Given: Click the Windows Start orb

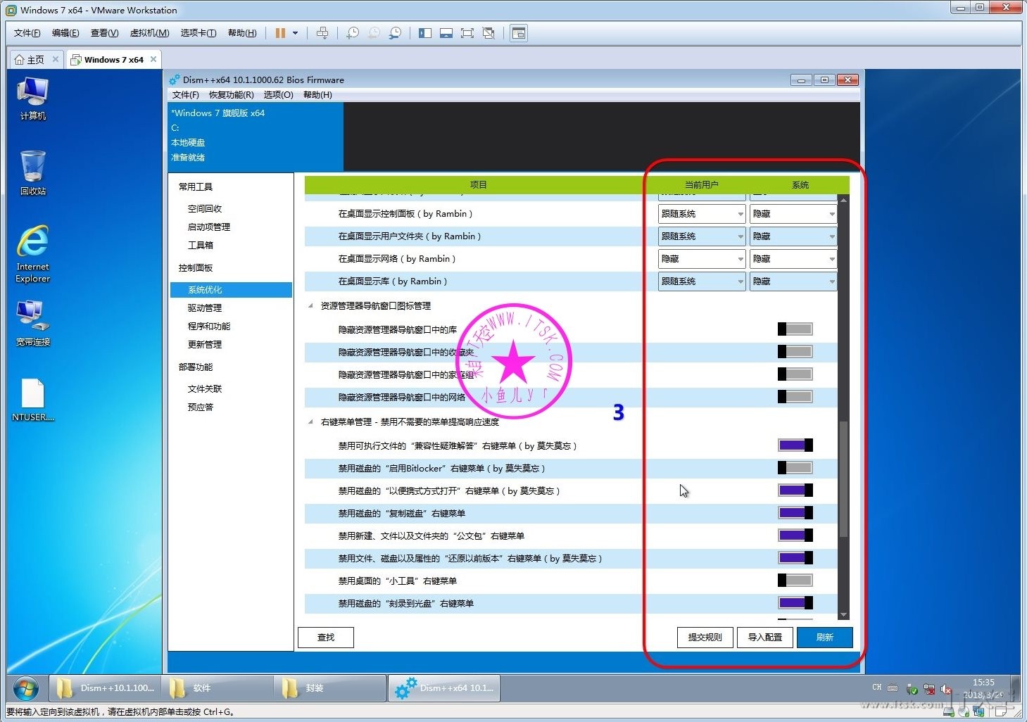Looking at the screenshot, I should pos(26,688).
